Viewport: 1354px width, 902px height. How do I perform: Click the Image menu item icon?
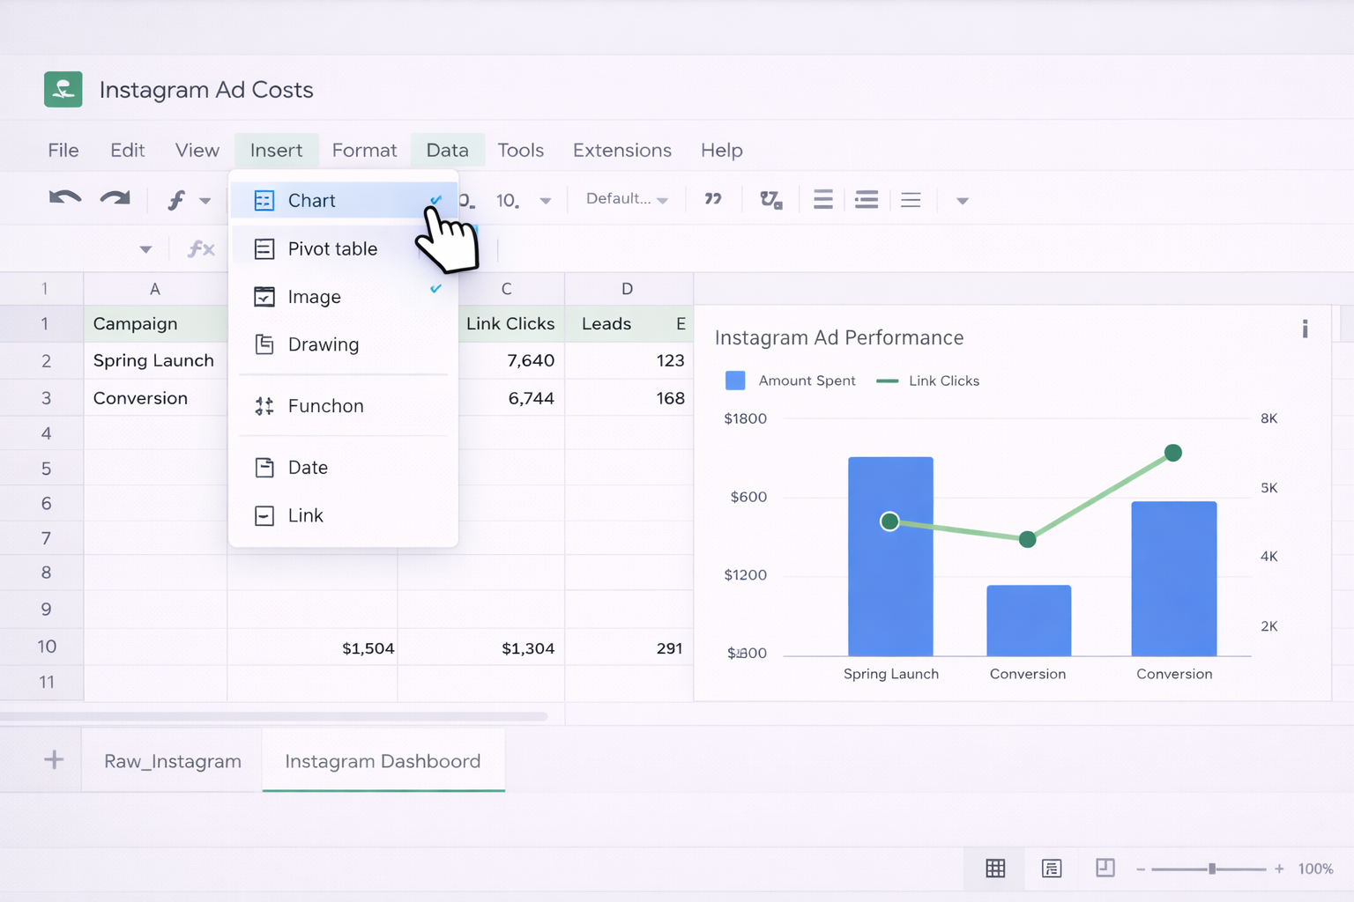(x=264, y=297)
